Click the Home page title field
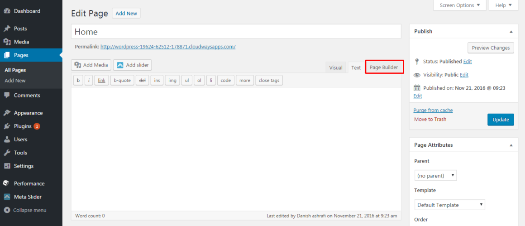The width and height of the screenshot is (525, 226). pos(236,32)
